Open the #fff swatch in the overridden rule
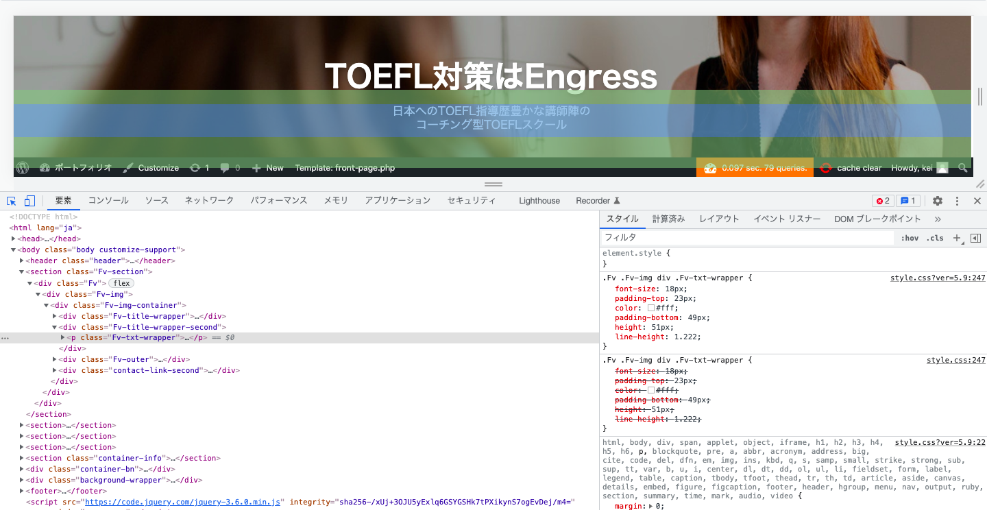Viewport: 987px width, 510px height. click(x=651, y=390)
